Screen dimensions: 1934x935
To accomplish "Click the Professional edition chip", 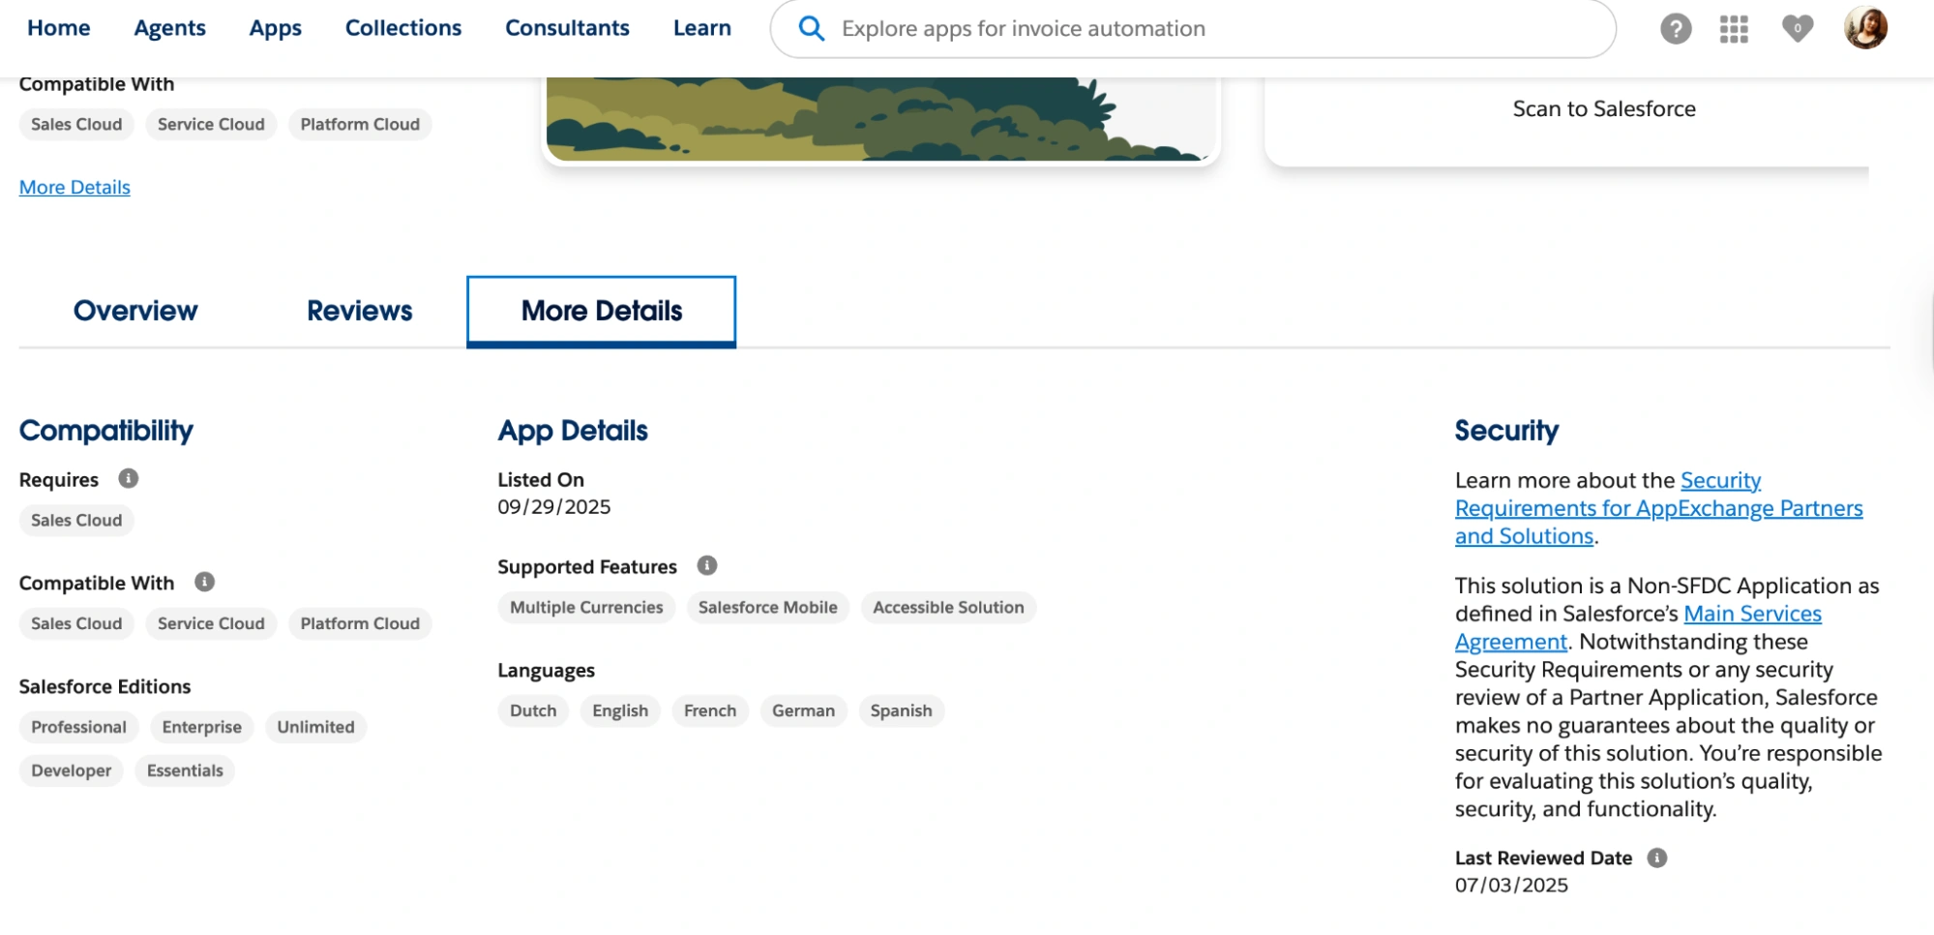I will [x=78, y=727].
